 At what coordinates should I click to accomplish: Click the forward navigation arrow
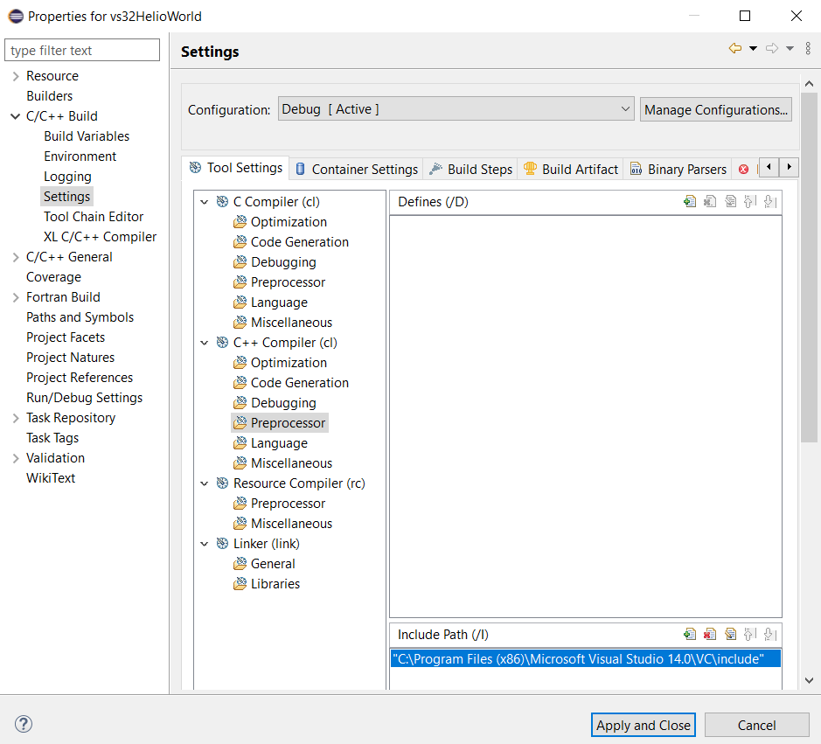(x=772, y=49)
